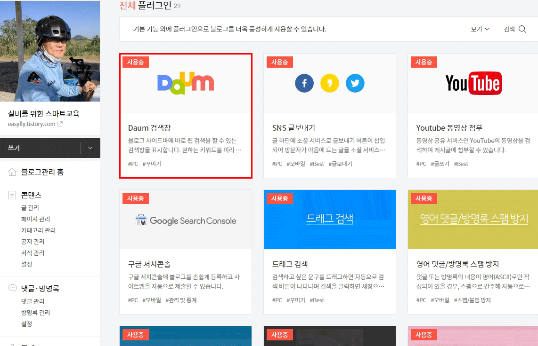Click the yellow KakaoStory icon in SNS card
This screenshot has width=538, height=346.
tap(330, 83)
